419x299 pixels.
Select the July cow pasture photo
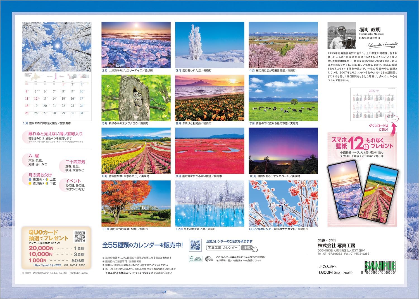(x=283, y=98)
